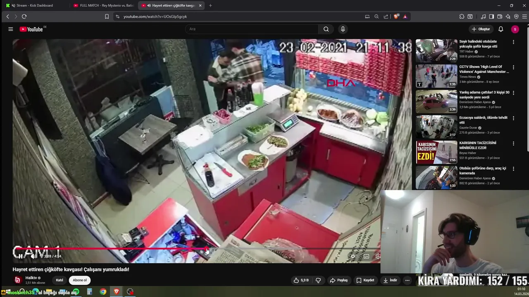Click the YouTube search magnifier button
Screen dimensions: 529x297
[326, 29]
